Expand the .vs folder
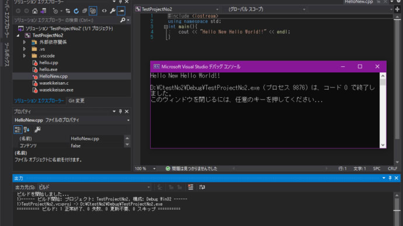 [x=25, y=49]
